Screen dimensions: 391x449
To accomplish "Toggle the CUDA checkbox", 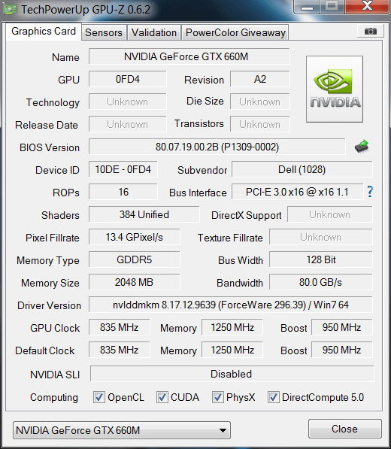I will pyautogui.click(x=162, y=397).
